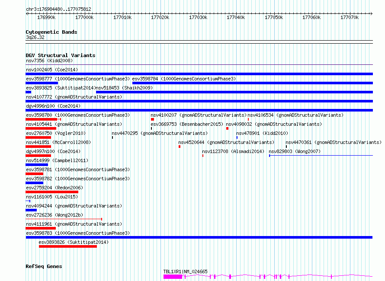The image size is (385, 281).
Task: Select the nsv1002405 (Coe2014) blue bar
Action: [199, 74]
